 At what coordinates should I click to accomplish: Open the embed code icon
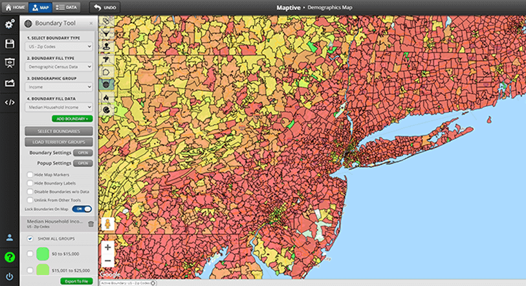pyautogui.click(x=10, y=102)
